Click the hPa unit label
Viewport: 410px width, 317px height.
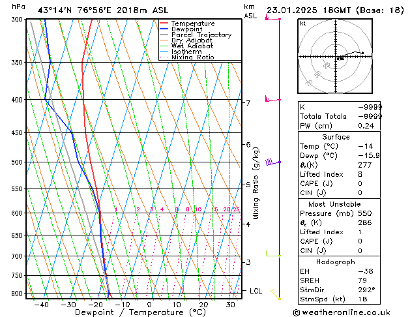pos(18,7)
